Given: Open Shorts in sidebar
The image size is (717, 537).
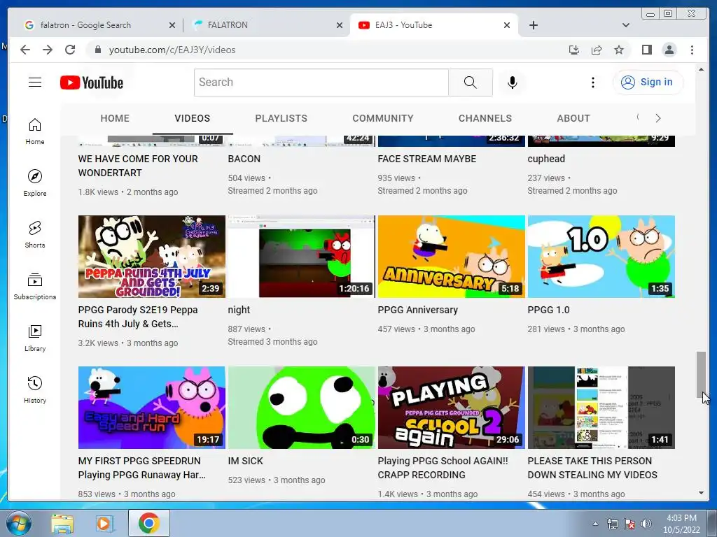Looking at the screenshot, I should (x=35, y=235).
